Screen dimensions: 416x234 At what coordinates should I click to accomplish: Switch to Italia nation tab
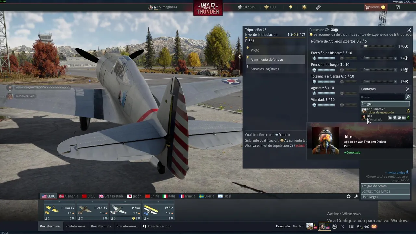coord(169,196)
